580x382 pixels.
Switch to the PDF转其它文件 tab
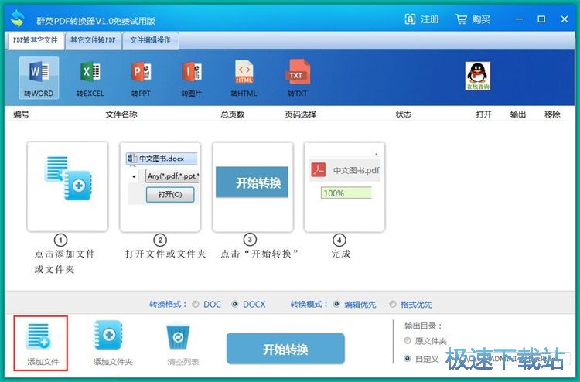pyautogui.click(x=36, y=40)
